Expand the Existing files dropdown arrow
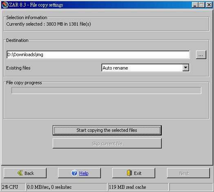The width and height of the screenshot is (214, 192). click(x=185, y=68)
